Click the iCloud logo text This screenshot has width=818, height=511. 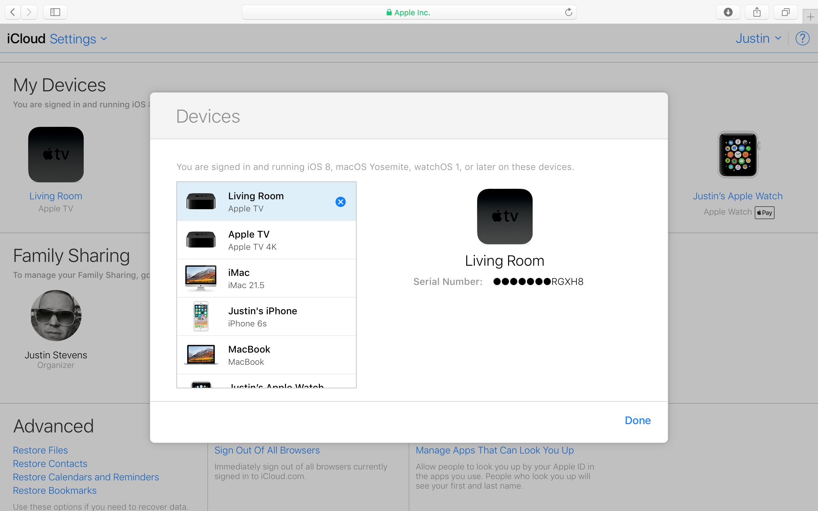(26, 39)
